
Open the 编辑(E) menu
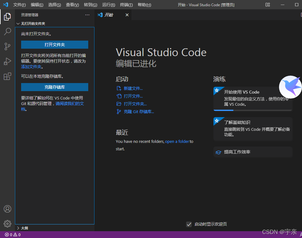(37, 5)
